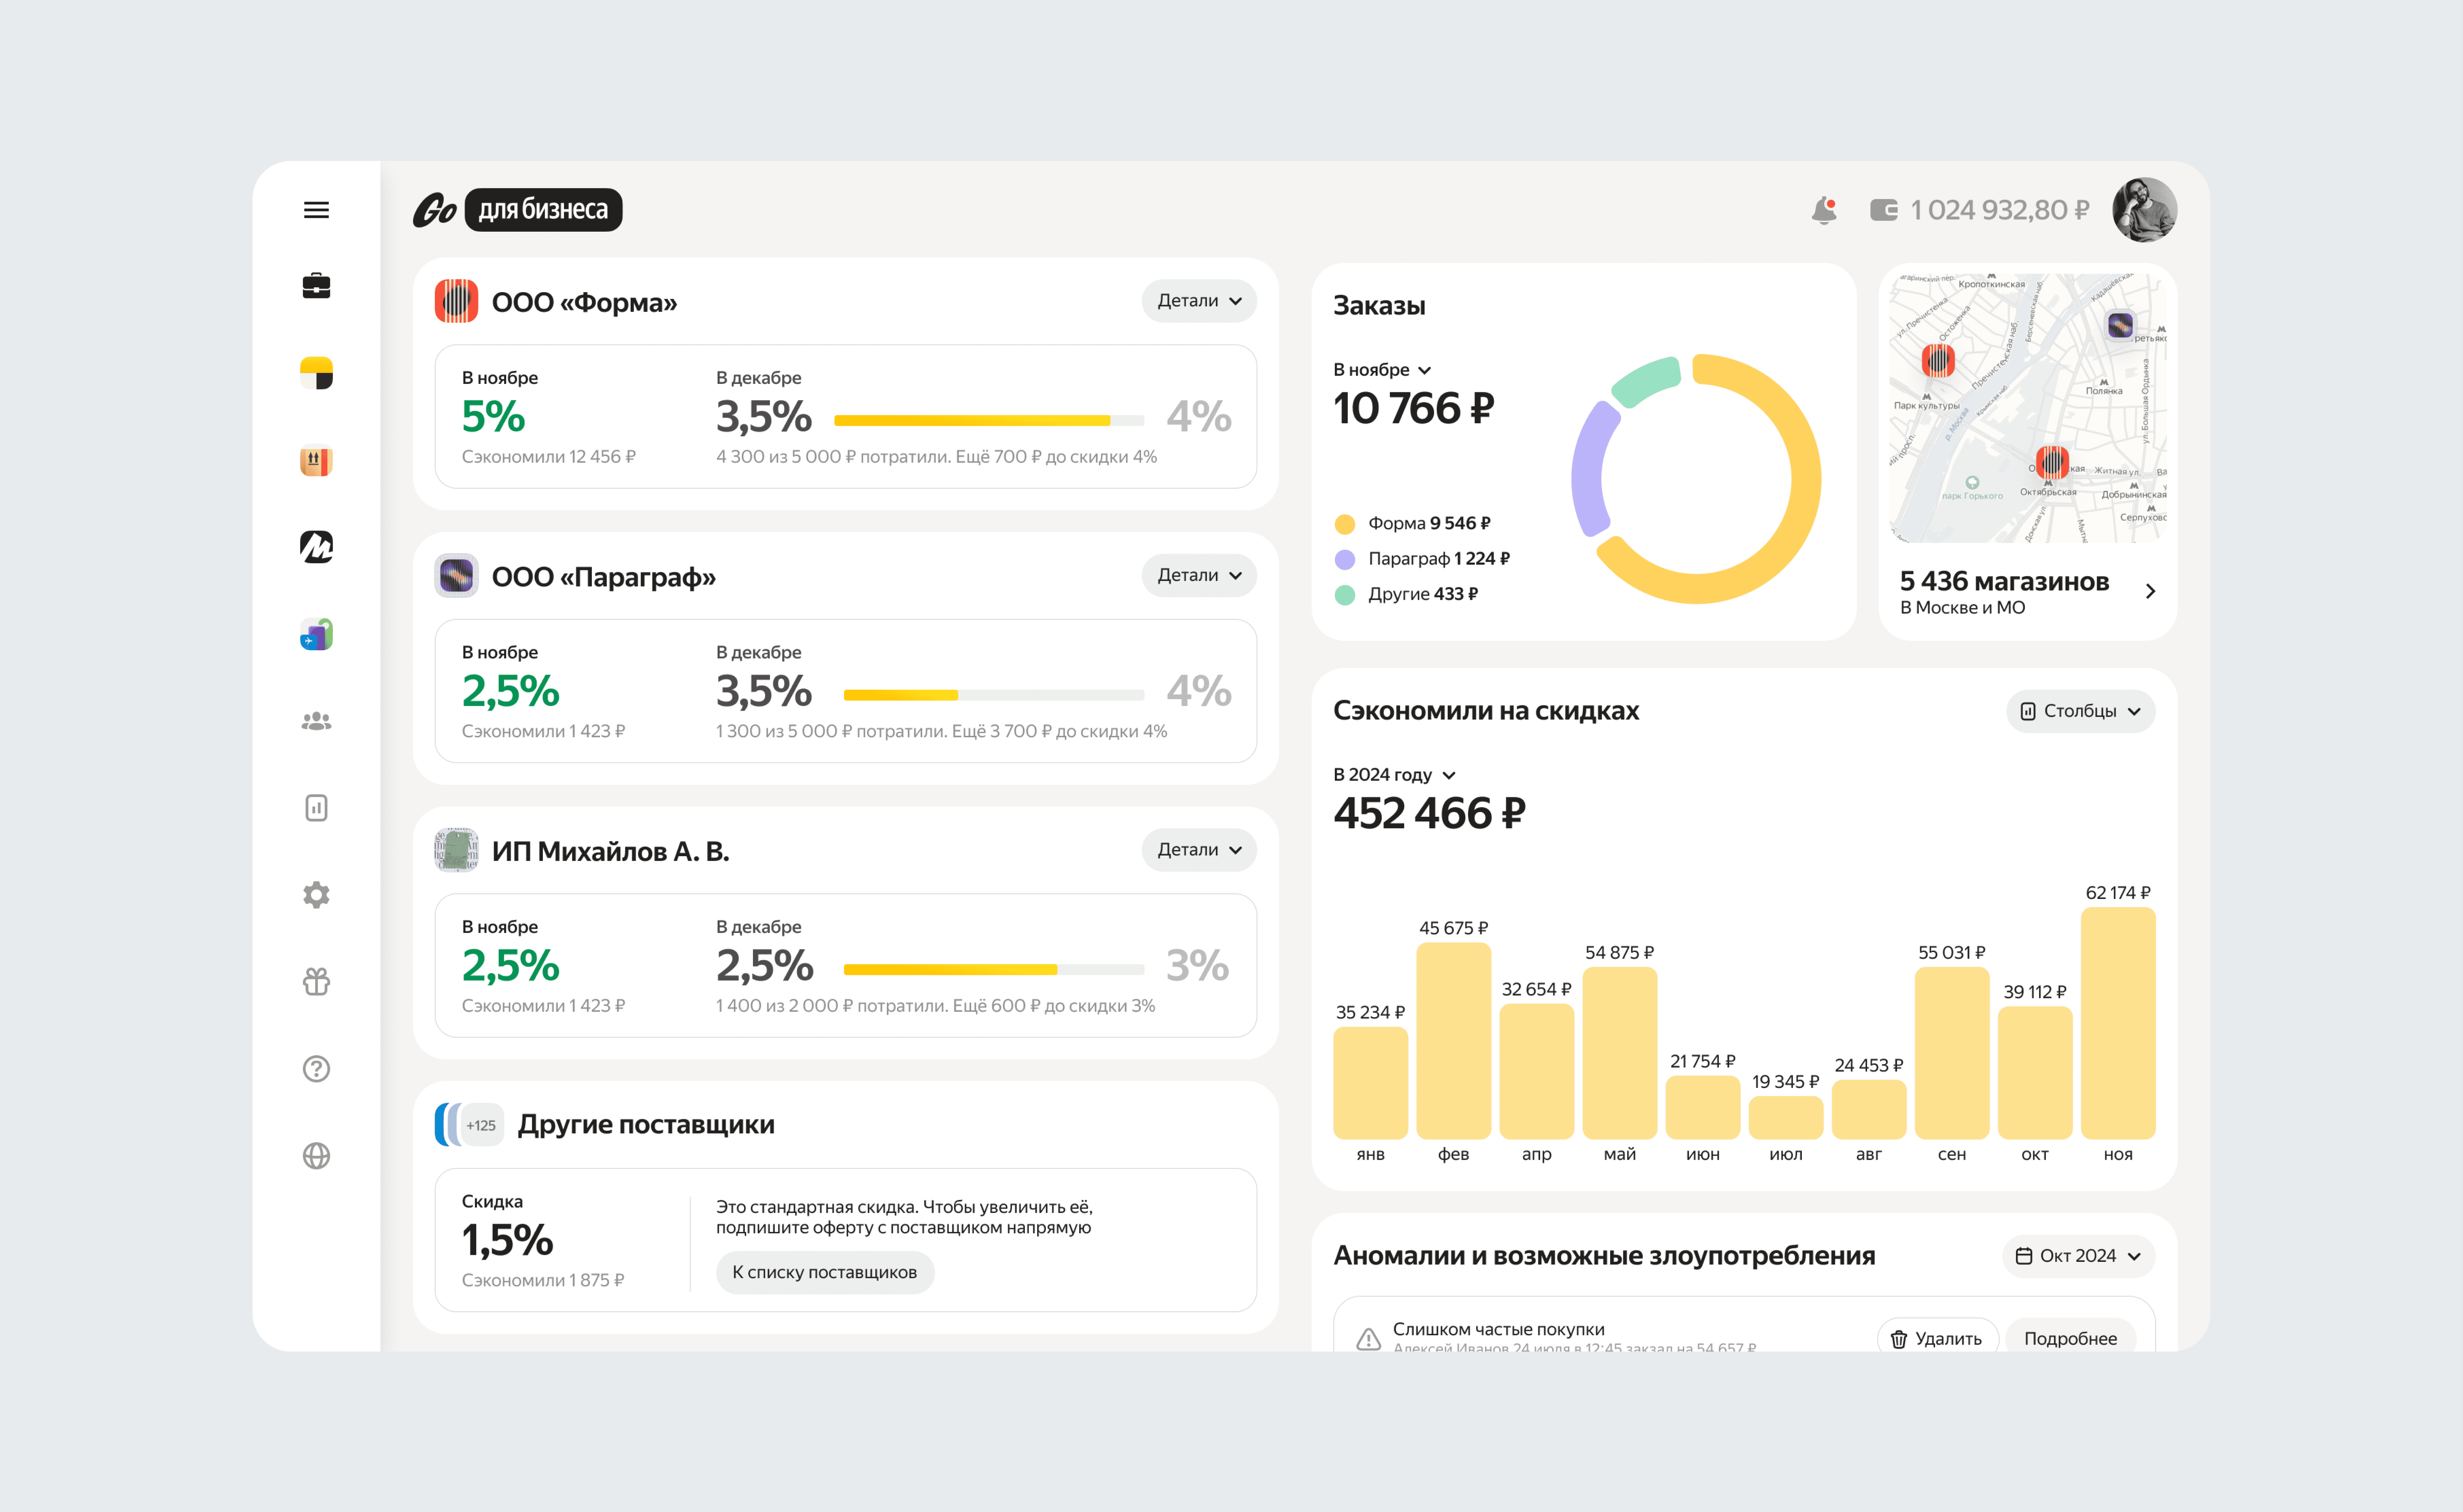The height and width of the screenshot is (1512, 2463).
Task: Click the briefcase icon in sidebar
Action: [x=316, y=286]
